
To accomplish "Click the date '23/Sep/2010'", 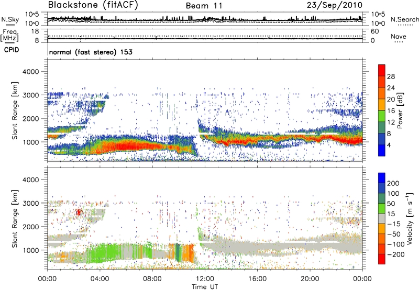I will coord(335,5).
